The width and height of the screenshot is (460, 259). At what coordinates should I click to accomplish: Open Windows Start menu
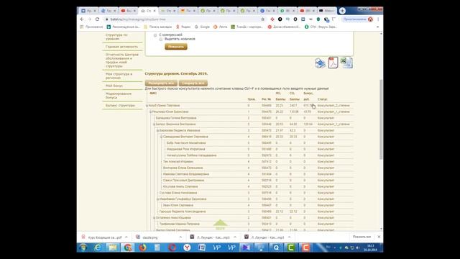click(x=83, y=247)
